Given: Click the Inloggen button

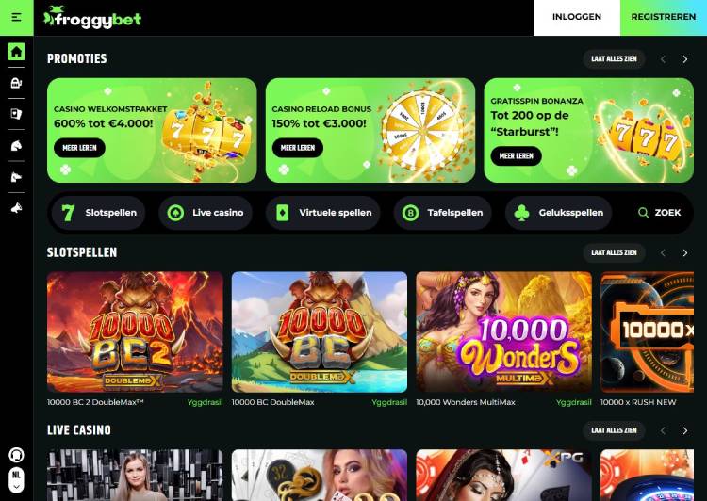Looking at the screenshot, I should [577, 17].
